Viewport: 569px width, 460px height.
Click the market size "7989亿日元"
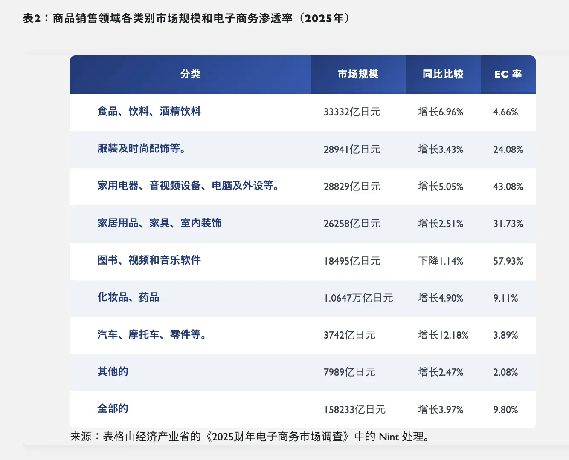[349, 372]
